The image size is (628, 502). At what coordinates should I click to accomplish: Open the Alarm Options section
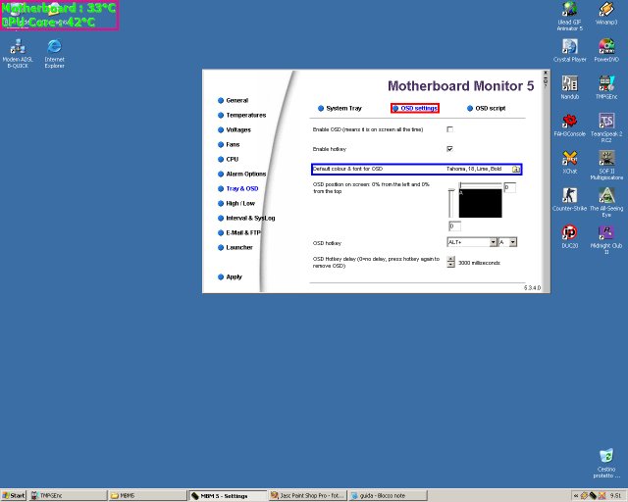(245, 174)
